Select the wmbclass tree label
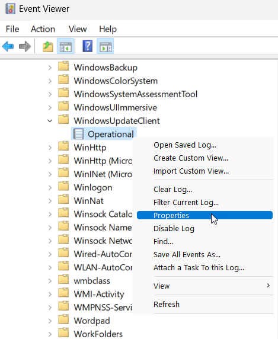The width and height of the screenshot is (278, 339). (92, 281)
